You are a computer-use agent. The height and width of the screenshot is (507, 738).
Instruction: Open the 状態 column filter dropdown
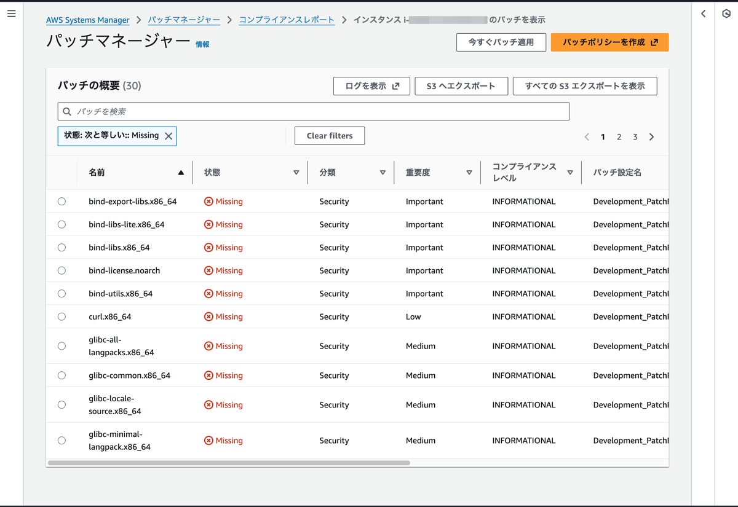[296, 173]
